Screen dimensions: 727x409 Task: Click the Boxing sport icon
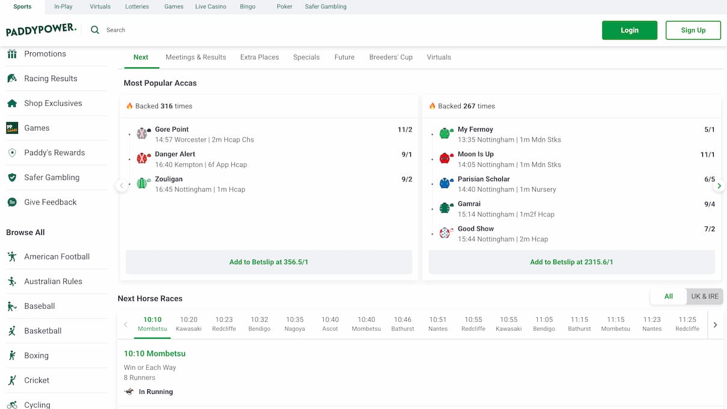pos(12,356)
